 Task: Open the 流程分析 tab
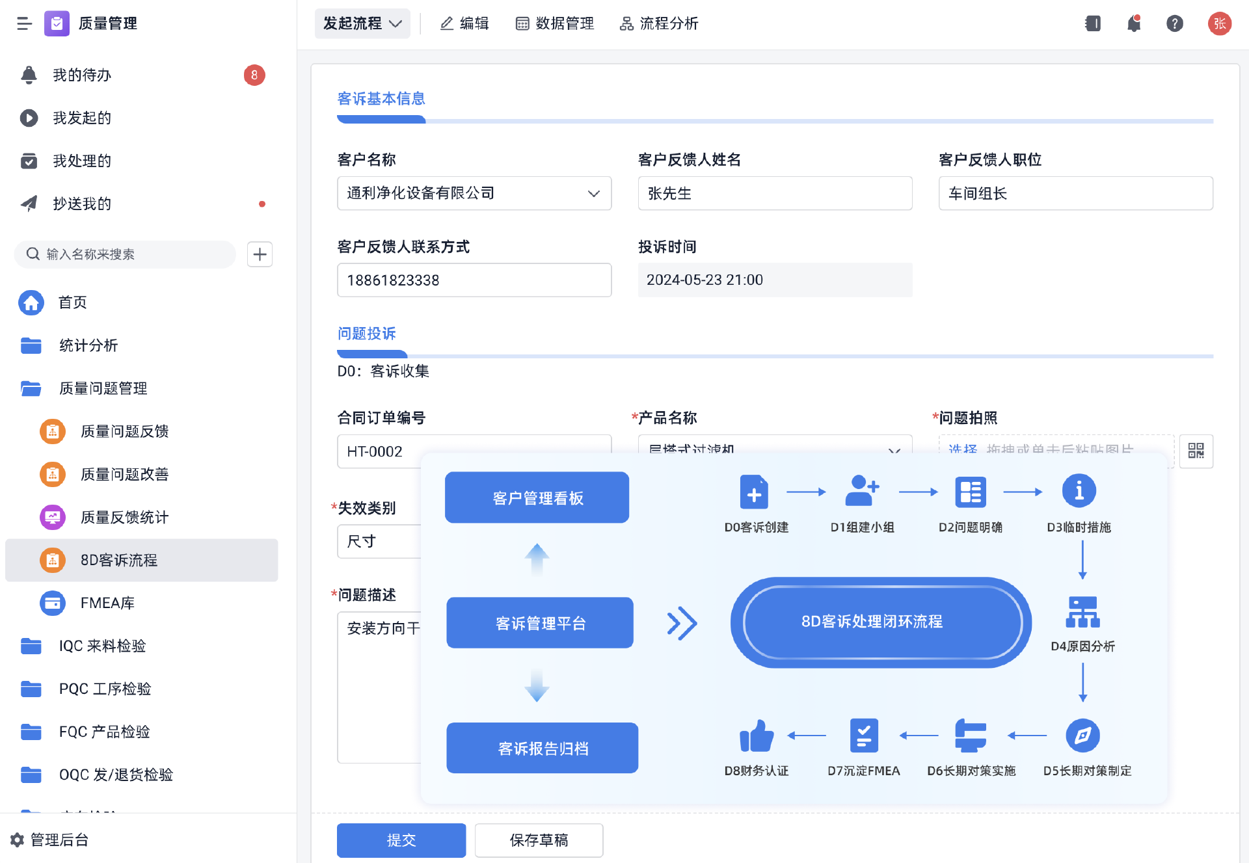659,24
